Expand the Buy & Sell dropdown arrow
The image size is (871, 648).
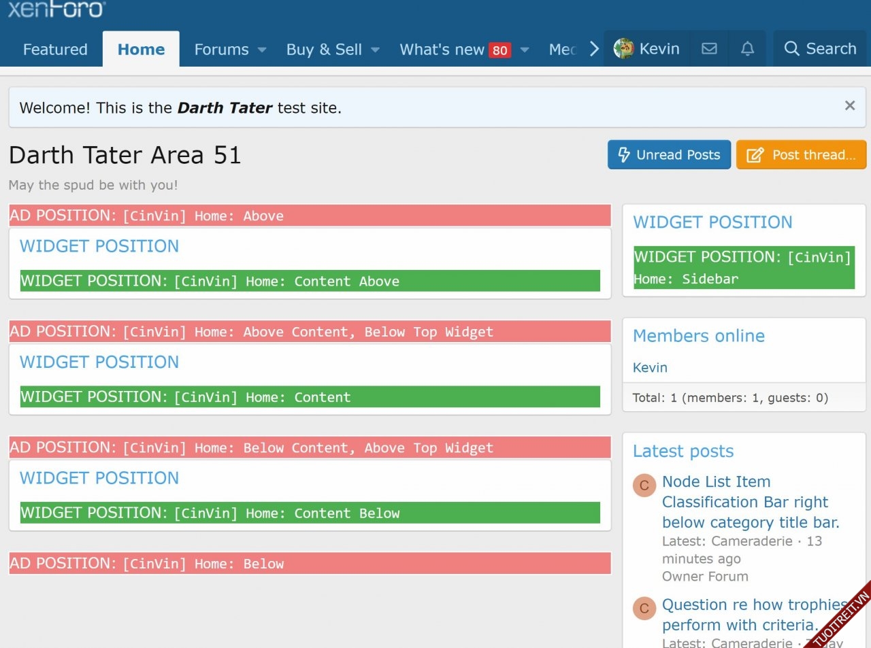coord(375,50)
